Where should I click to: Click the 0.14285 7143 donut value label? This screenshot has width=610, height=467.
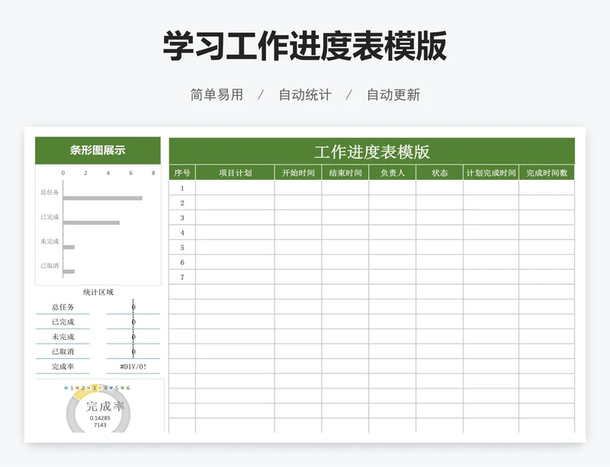100,421
